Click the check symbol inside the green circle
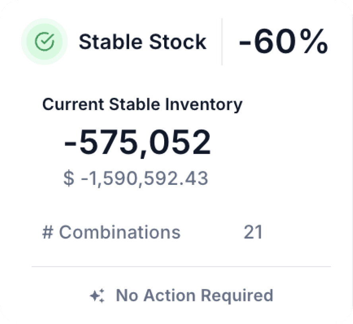353x324 pixels. click(x=45, y=41)
